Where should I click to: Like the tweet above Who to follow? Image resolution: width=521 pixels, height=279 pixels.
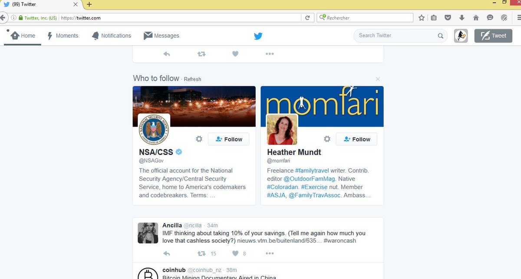[235, 54]
